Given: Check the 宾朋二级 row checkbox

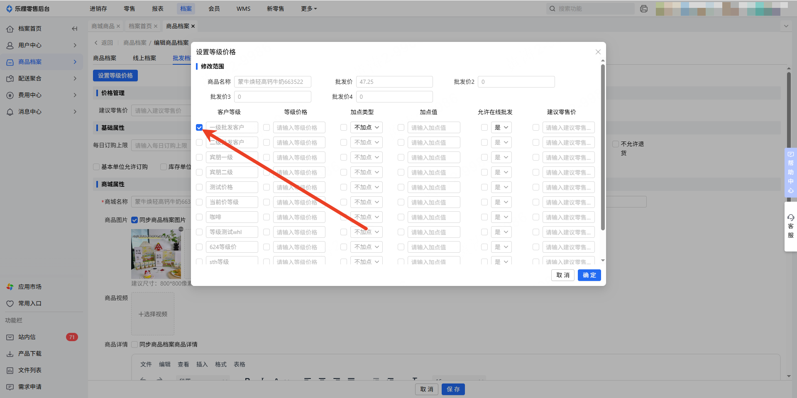Looking at the screenshot, I should 199,172.
